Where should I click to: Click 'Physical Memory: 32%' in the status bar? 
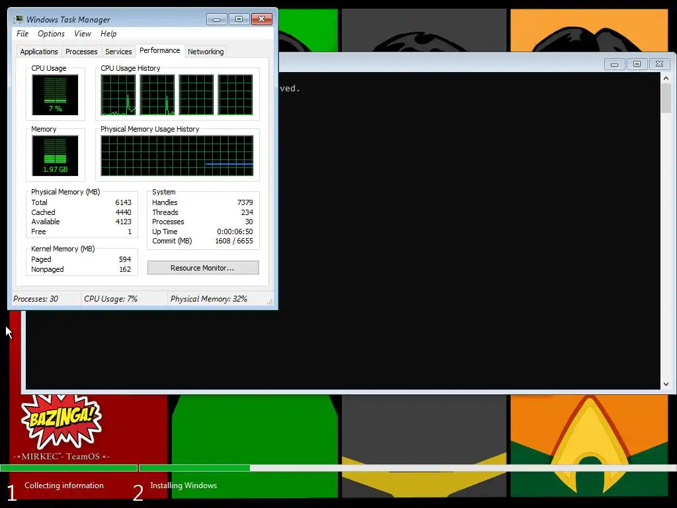click(208, 299)
